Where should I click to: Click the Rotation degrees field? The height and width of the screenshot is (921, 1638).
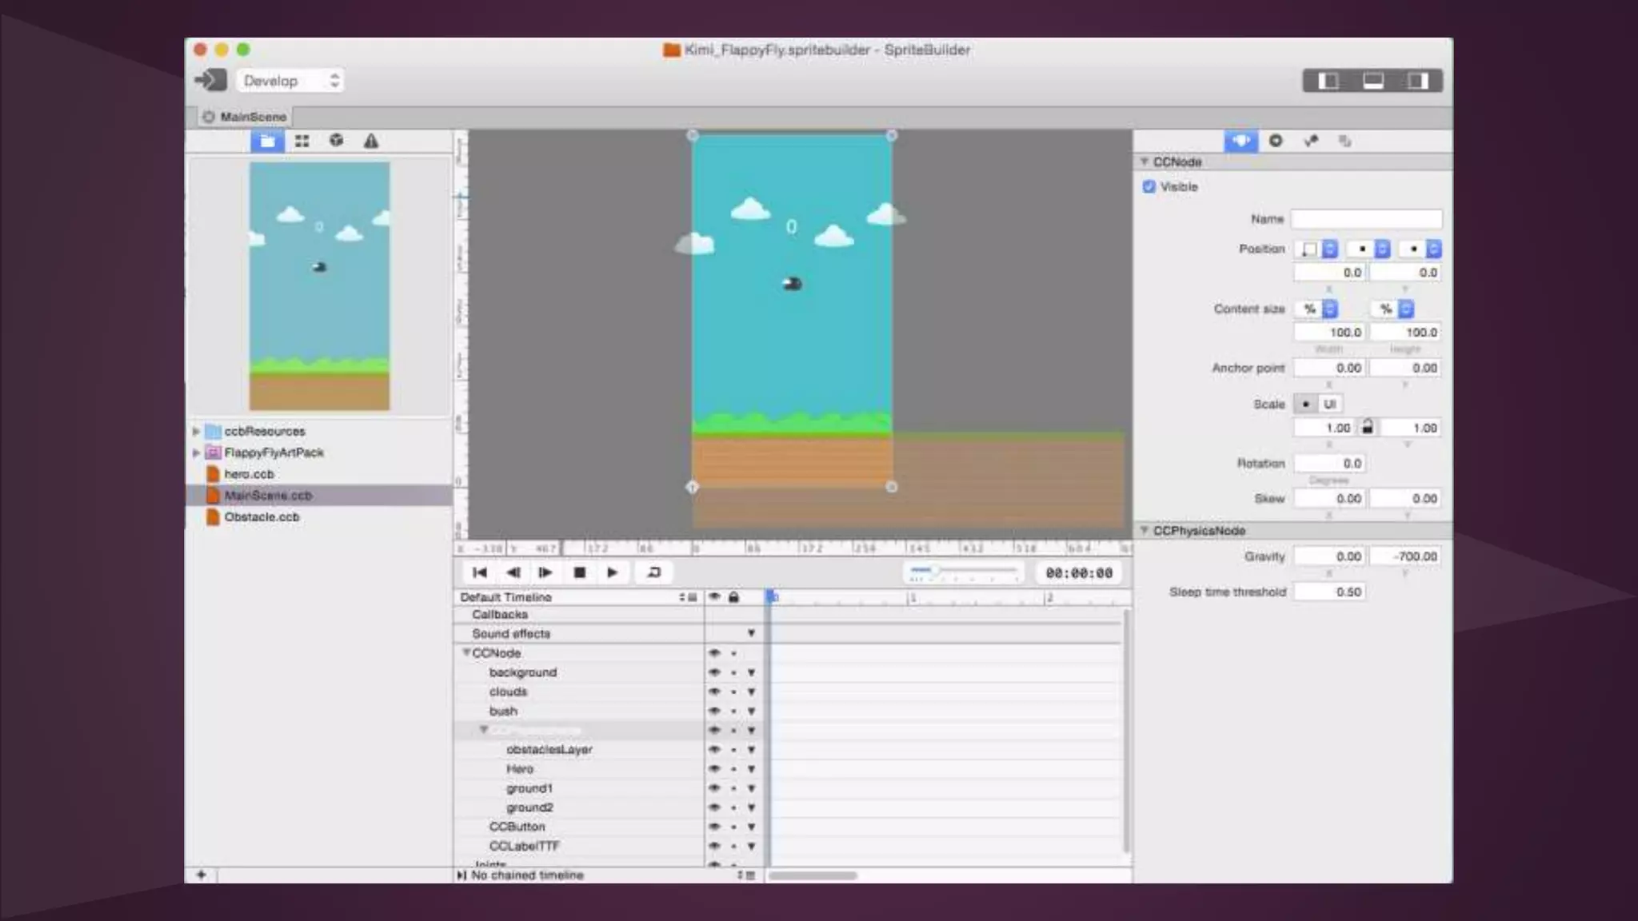pyautogui.click(x=1329, y=464)
